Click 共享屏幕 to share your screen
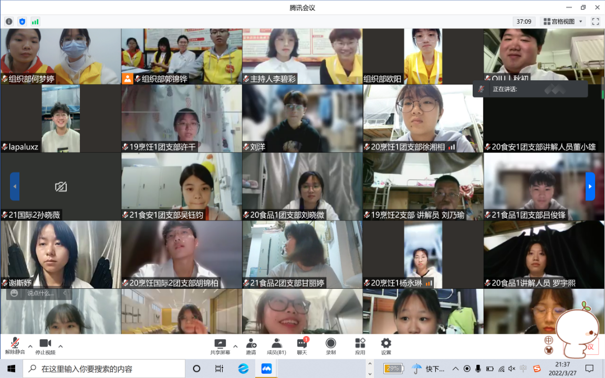This screenshot has width=605, height=378. click(x=220, y=346)
